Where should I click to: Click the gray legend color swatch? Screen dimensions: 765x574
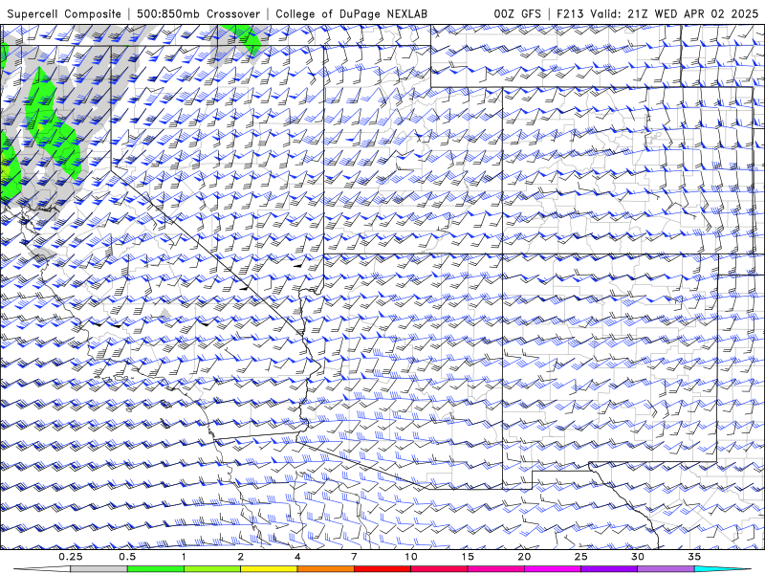tap(99, 569)
